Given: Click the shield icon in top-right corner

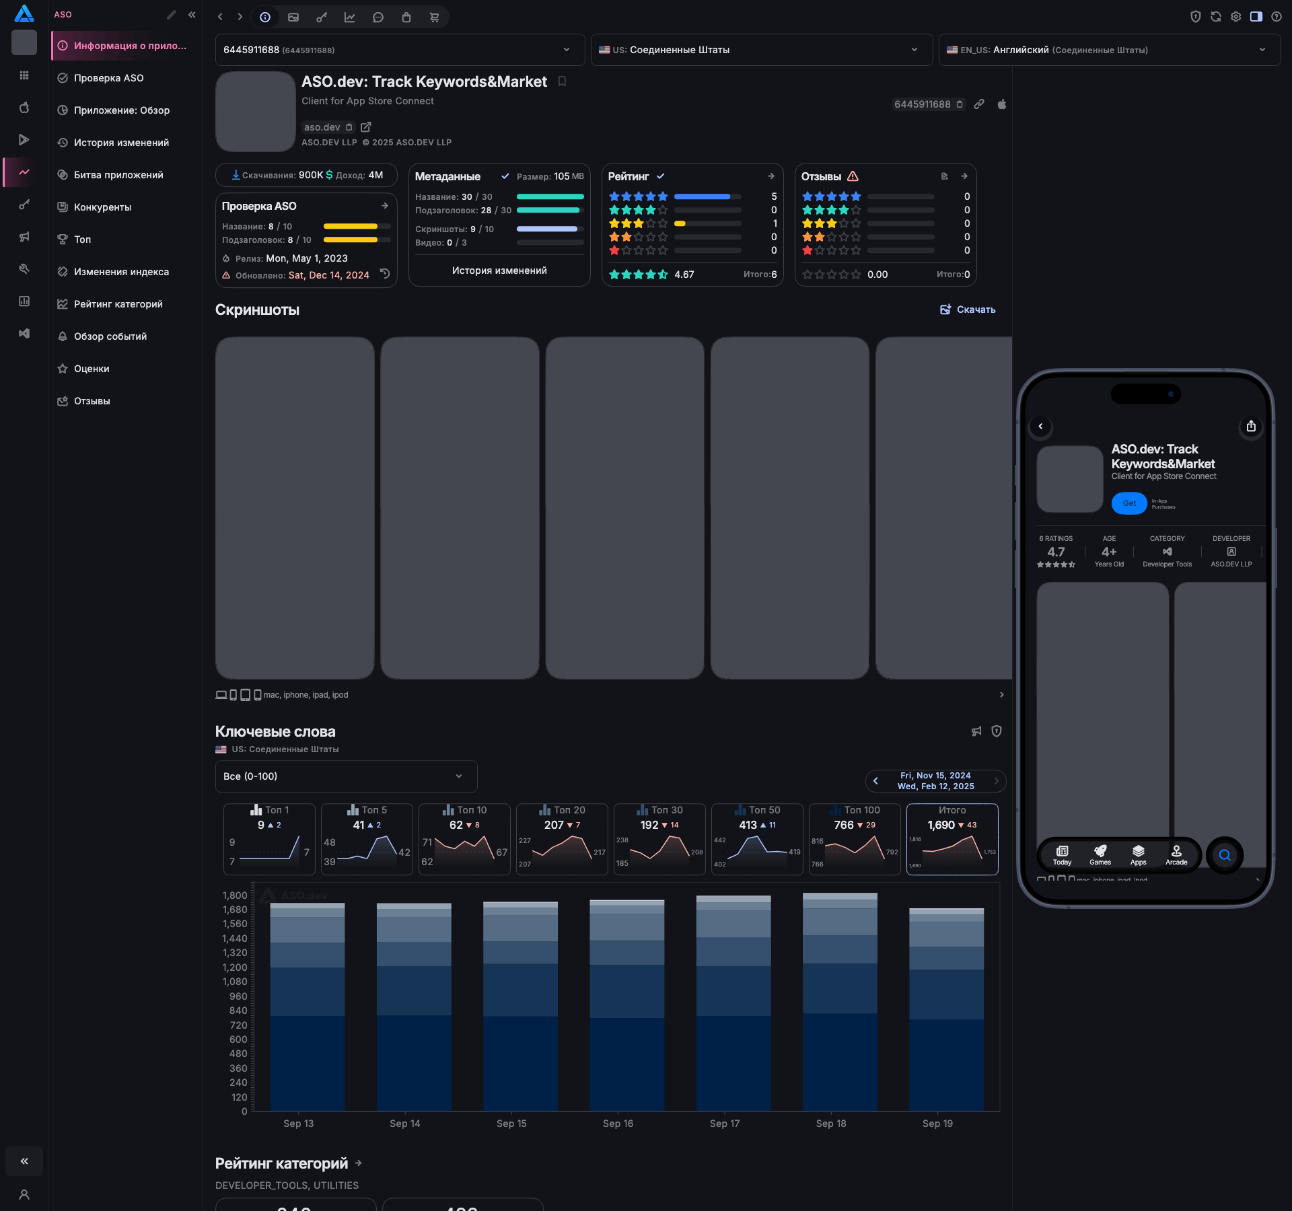Looking at the screenshot, I should (1196, 17).
